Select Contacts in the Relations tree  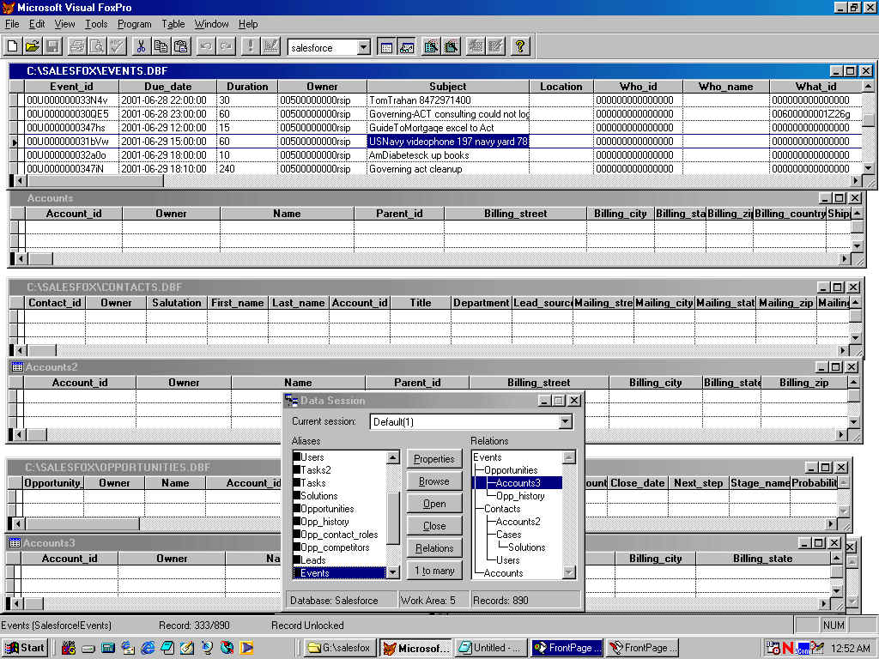click(501, 508)
